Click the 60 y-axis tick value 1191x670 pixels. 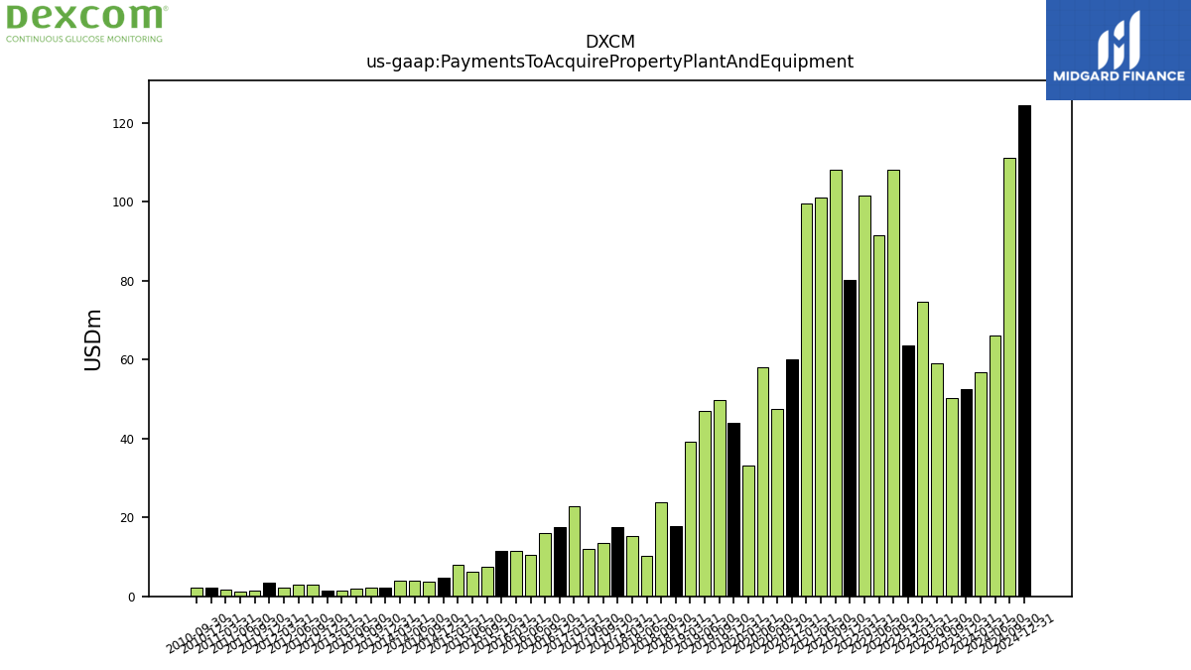pyautogui.click(x=127, y=360)
